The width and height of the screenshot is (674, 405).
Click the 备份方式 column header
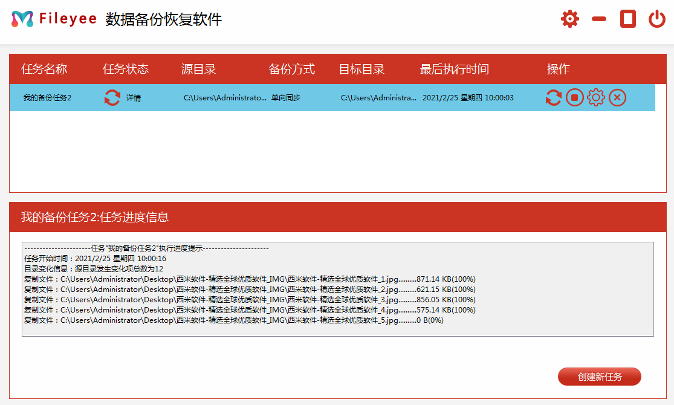[x=291, y=69]
